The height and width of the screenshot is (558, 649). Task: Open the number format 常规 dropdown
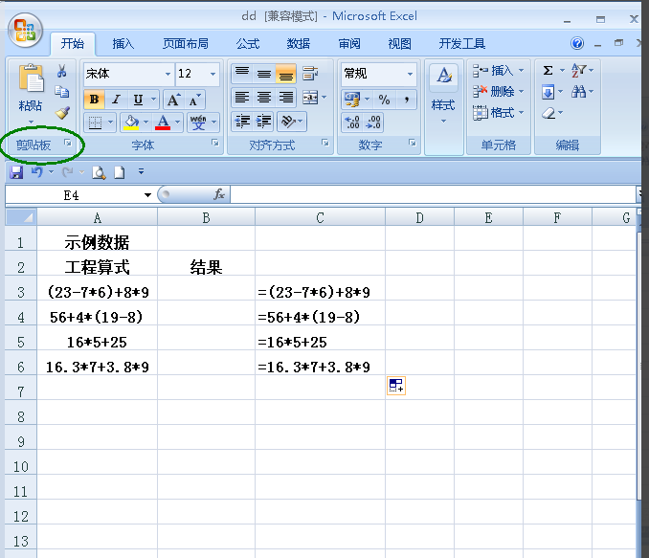click(410, 74)
